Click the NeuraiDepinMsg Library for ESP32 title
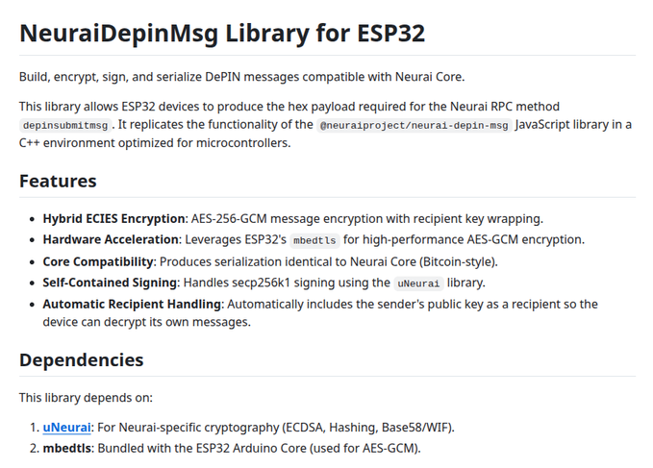This screenshot has width=653, height=468. pos(222,33)
